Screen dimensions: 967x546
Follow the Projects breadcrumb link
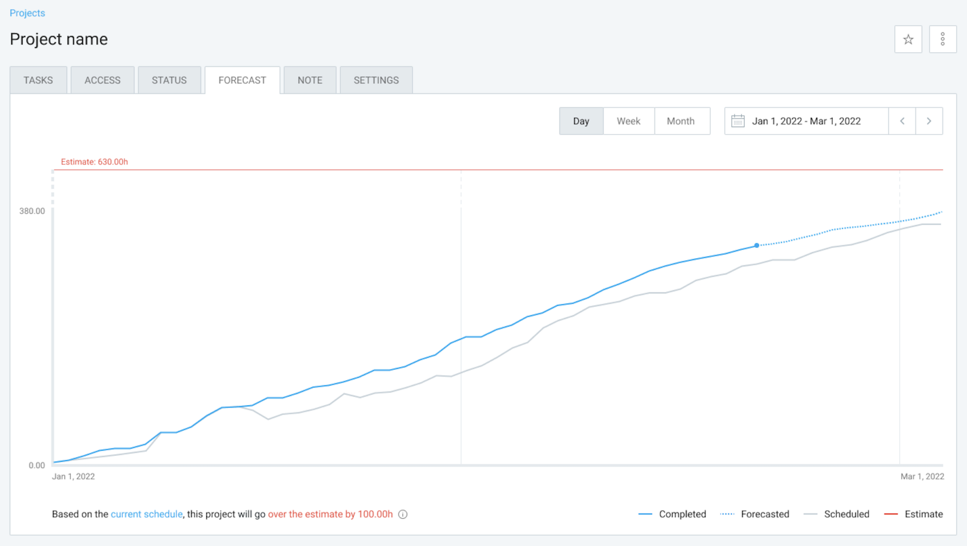27,13
